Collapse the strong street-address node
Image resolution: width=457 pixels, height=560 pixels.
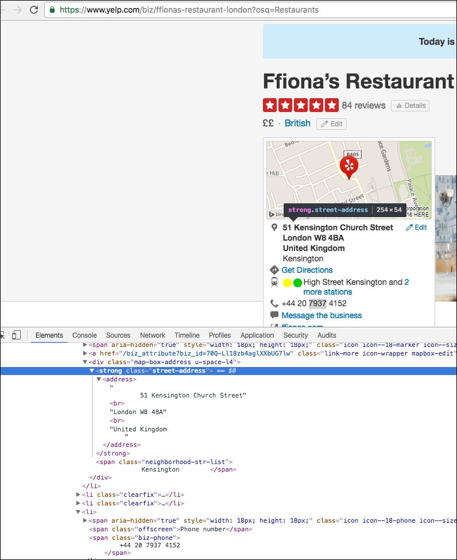pos(92,371)
